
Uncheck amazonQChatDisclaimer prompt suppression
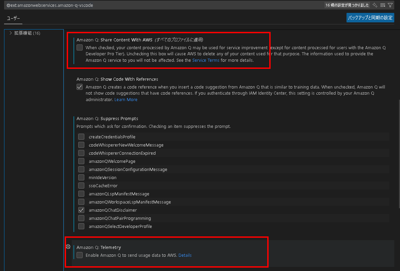pos(81,210)
